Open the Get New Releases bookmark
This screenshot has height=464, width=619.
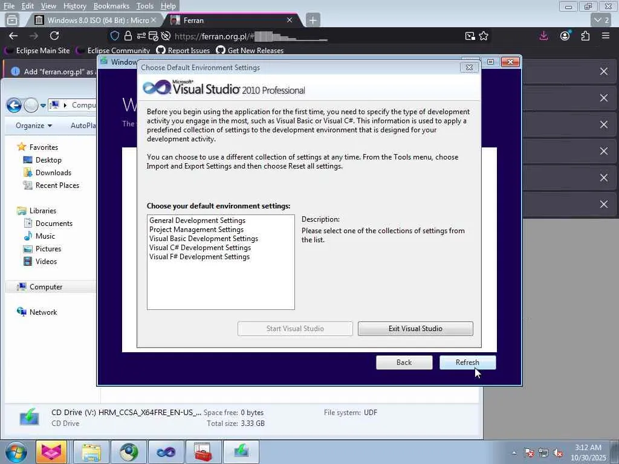[x=250, y=51]
